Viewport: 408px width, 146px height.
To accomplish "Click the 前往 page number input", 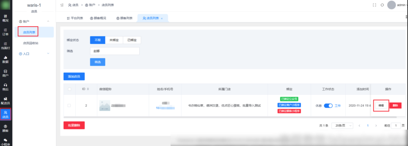I will [x=396, y=125].
